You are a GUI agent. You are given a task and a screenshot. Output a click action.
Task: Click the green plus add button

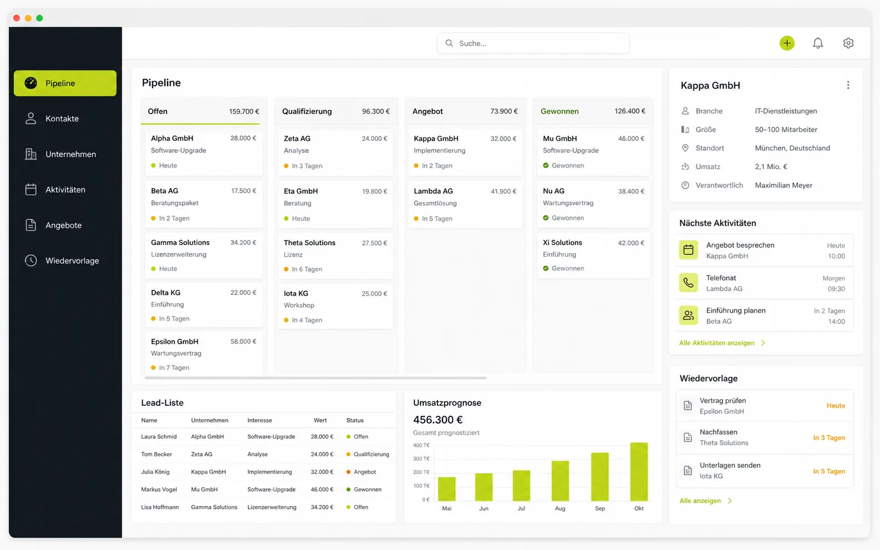(787, 43)
